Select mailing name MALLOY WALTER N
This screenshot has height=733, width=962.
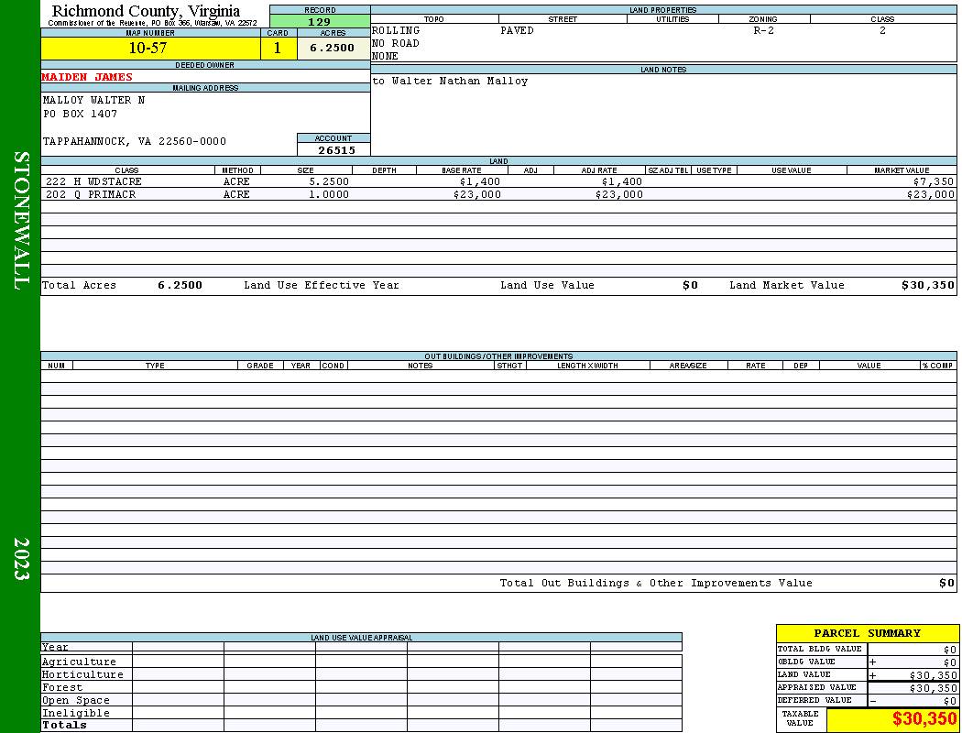[x=93, y=100]
